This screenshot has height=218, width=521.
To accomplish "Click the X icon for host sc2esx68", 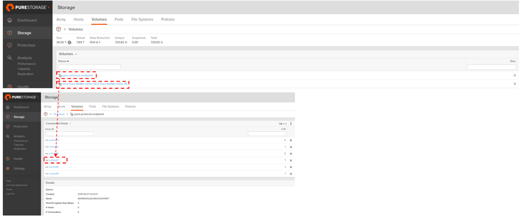I will (x=291, y=167).
